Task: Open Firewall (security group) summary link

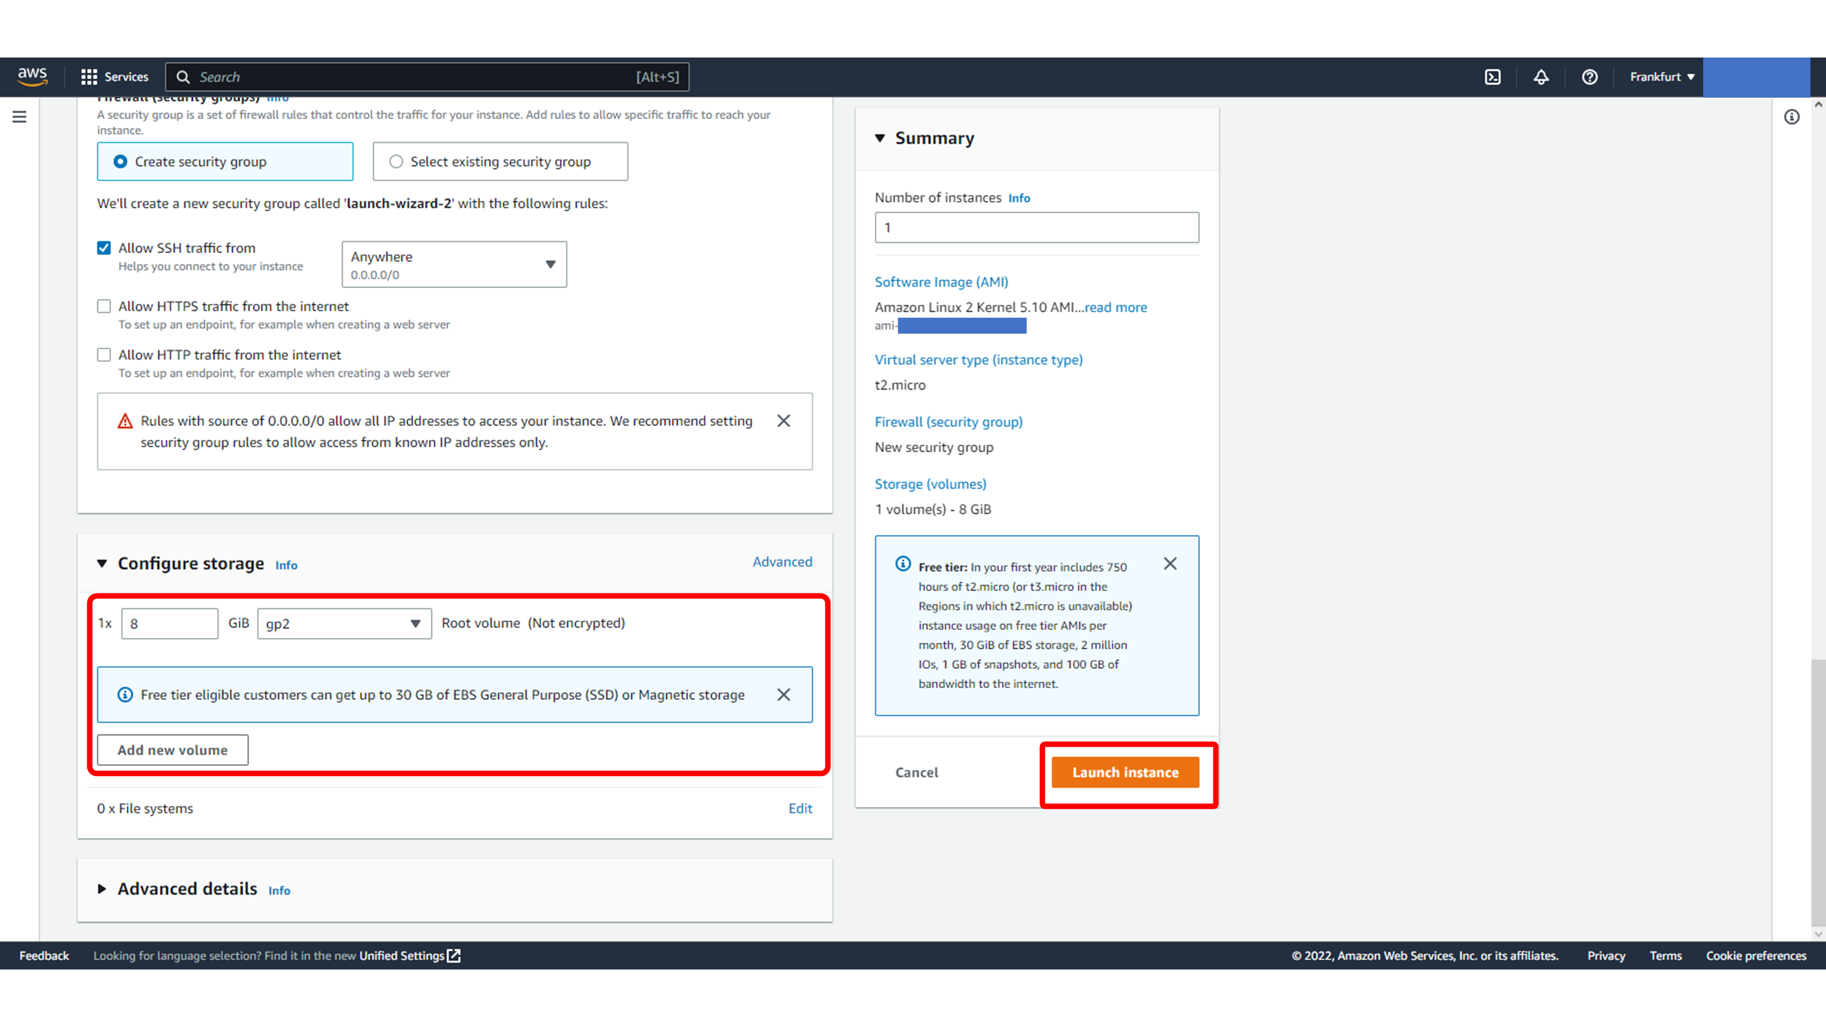Action: pos(948,422)
